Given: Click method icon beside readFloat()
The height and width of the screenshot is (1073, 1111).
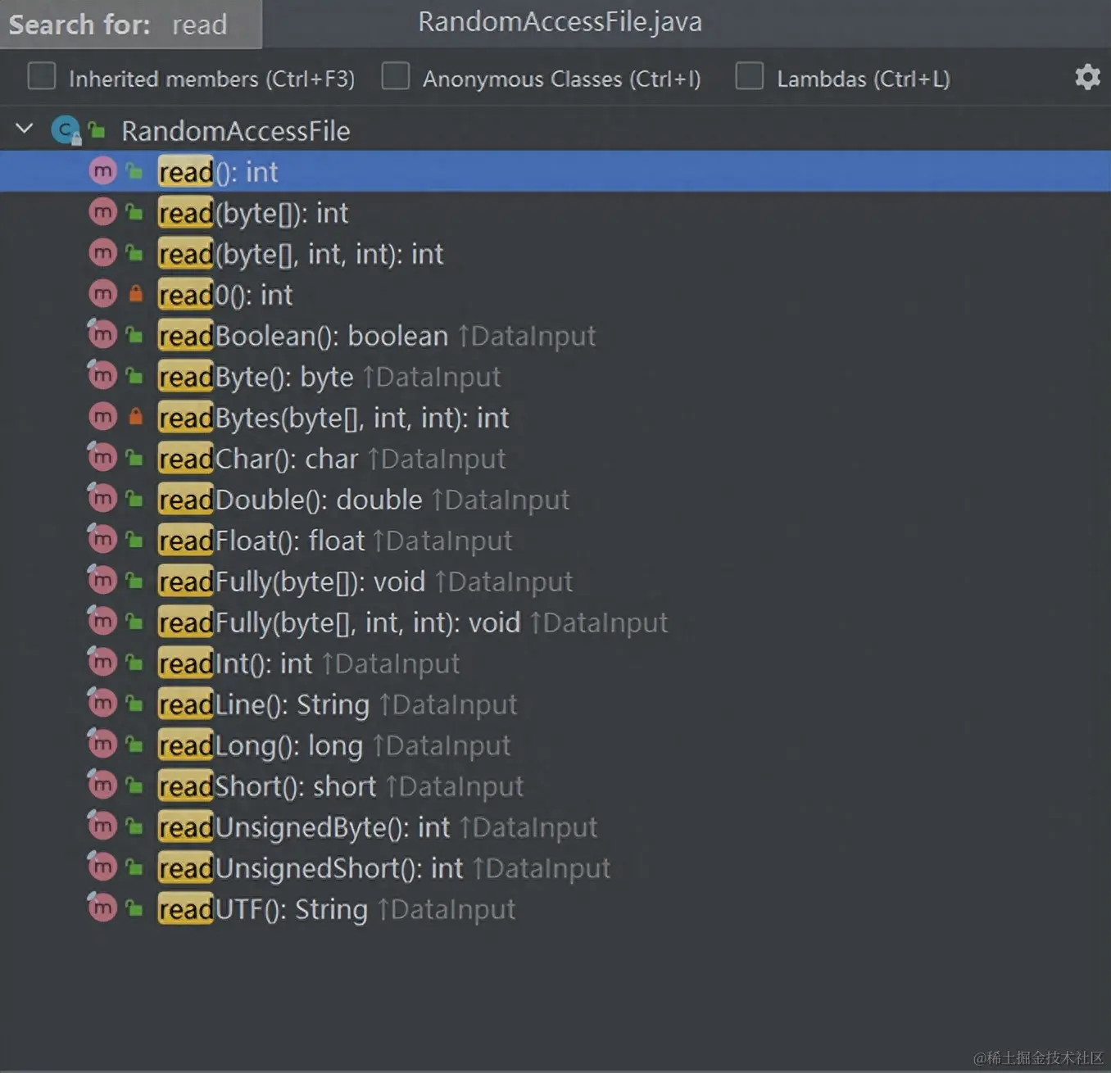Looking at the screenshot, I should 102,539.
